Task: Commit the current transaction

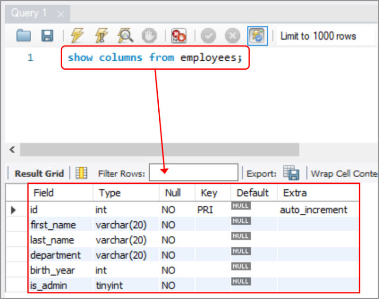Action: click(x=208, y=36)
